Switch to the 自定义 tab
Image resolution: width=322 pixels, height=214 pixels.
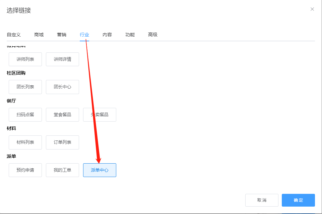point(13,35)
